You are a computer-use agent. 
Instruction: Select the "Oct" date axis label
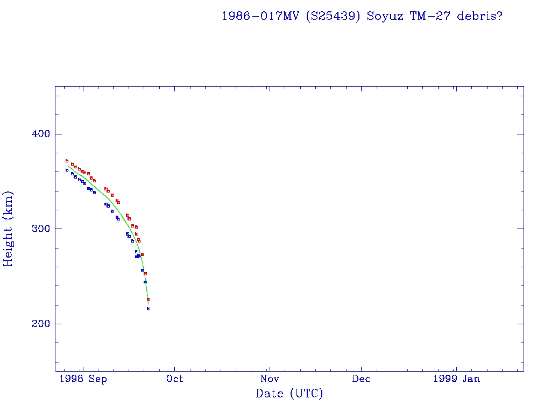[x=175, y=379]
